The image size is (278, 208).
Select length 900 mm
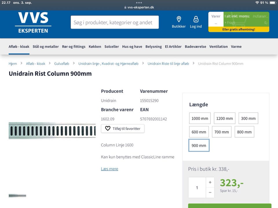[199, 145]
